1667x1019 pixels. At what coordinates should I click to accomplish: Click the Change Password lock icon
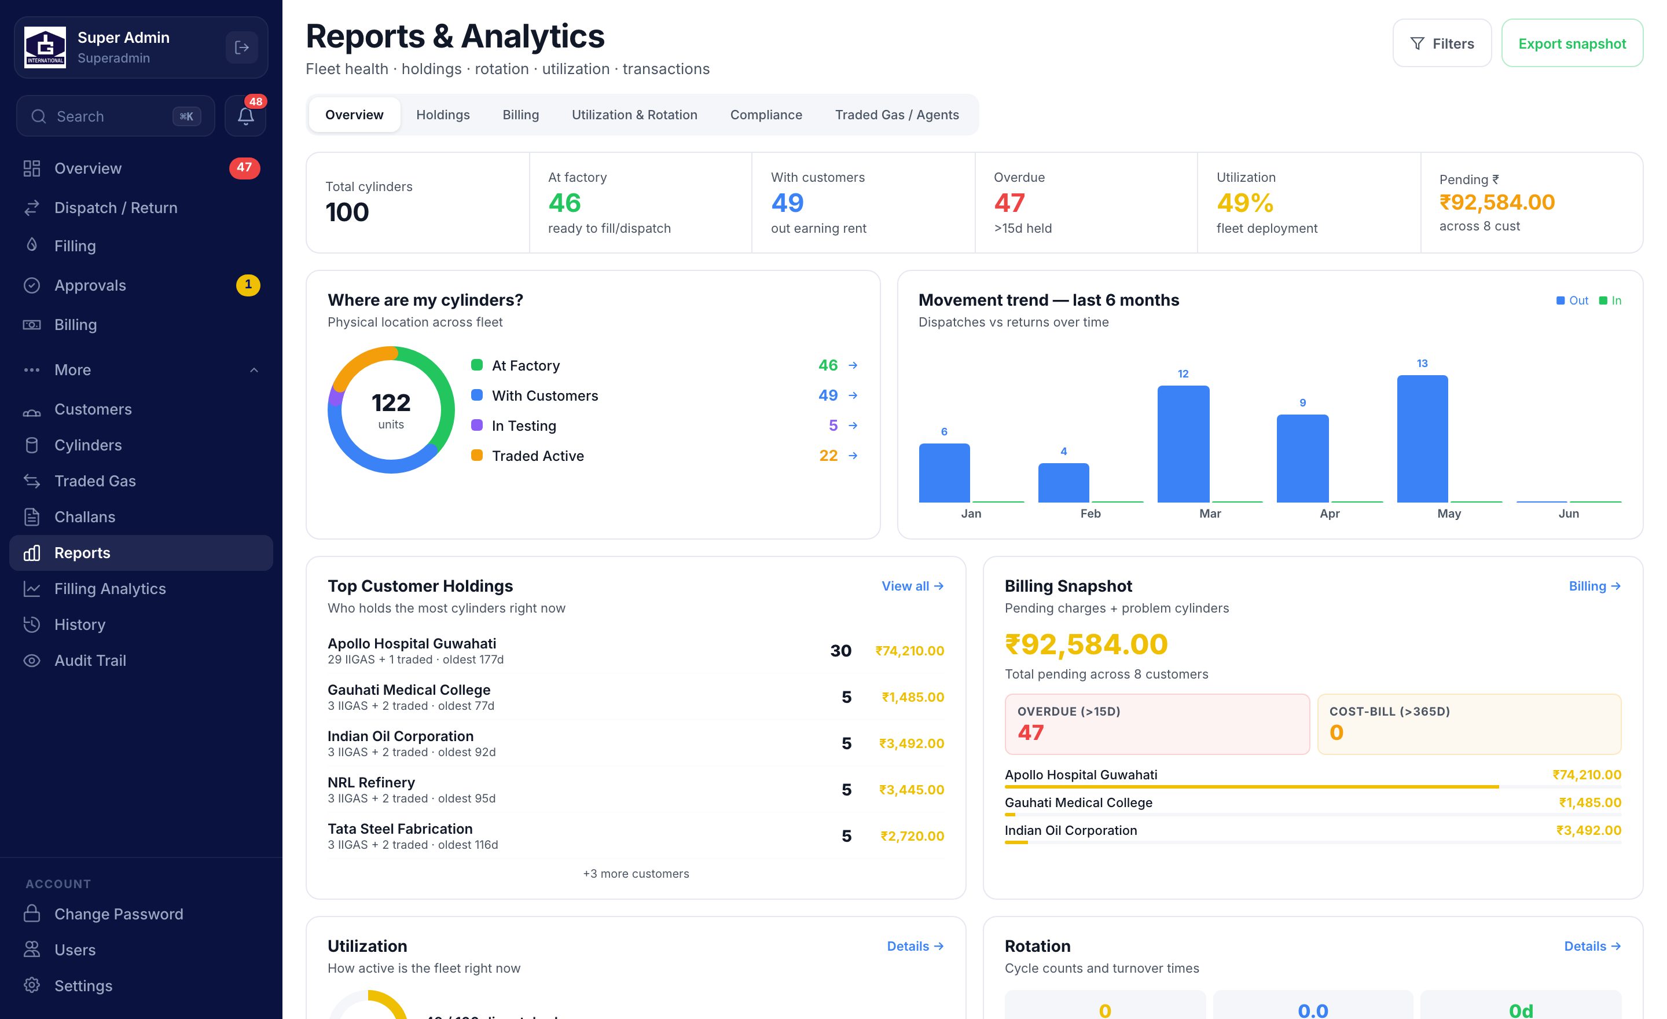32,914
